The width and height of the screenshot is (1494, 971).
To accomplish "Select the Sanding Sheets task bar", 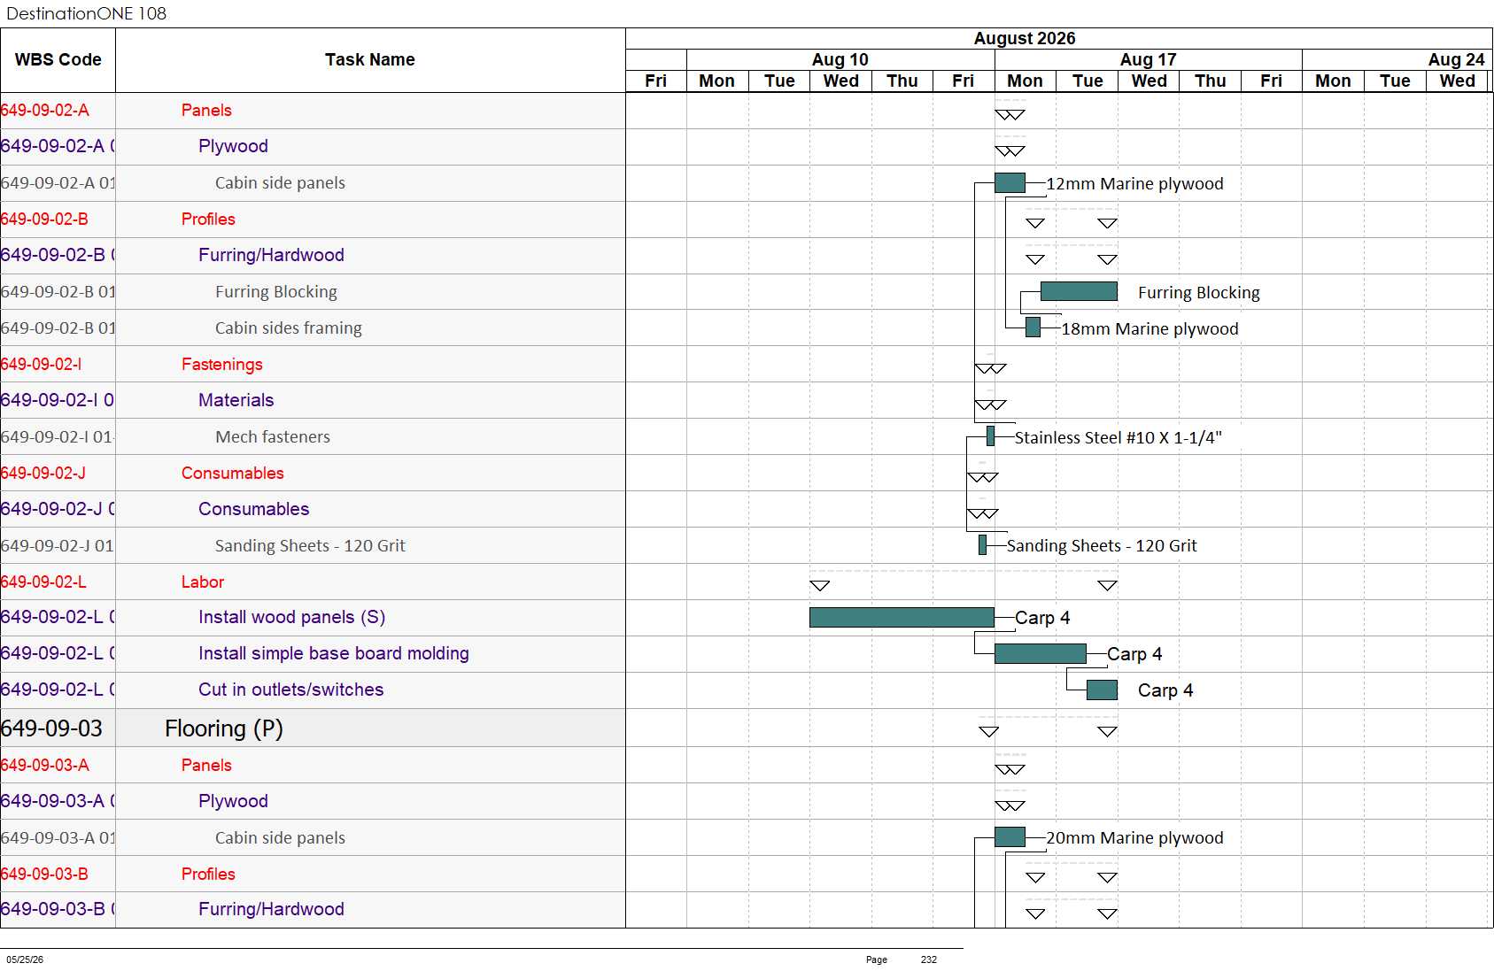I will (982, 545).
